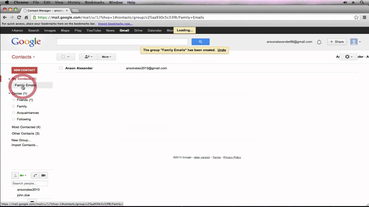Viewport: 369px width, 207px height.
Task: Bookmark this page with the star icon
Action: tap(356, 17)
